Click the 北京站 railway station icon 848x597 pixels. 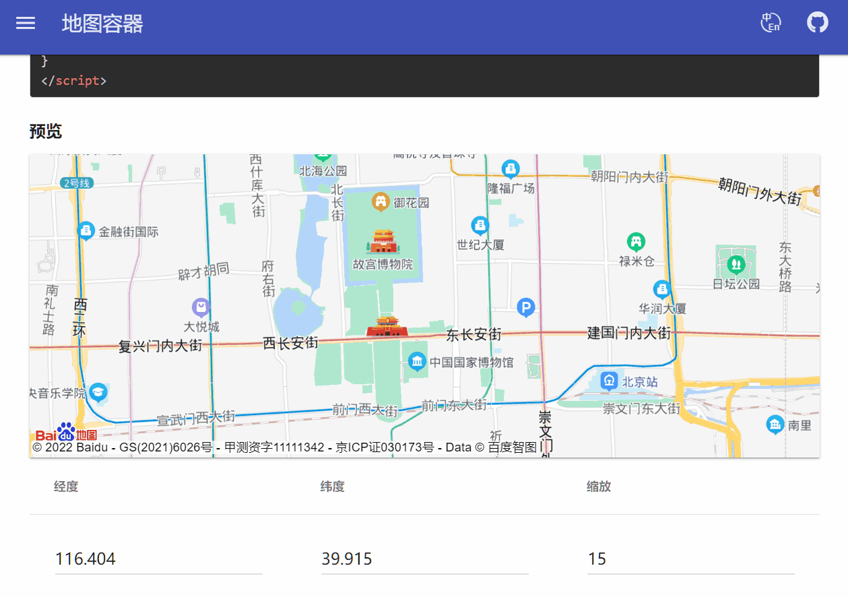[x=610, y=381]
